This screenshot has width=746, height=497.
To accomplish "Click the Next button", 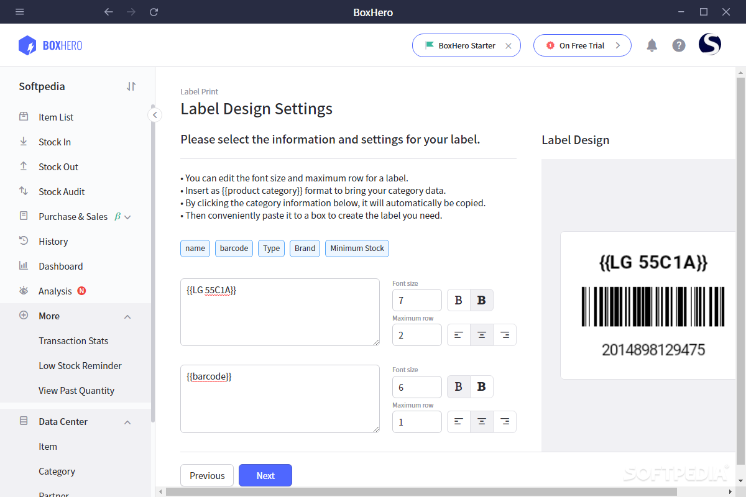I will pyautogui.click(x=265, y=475).
